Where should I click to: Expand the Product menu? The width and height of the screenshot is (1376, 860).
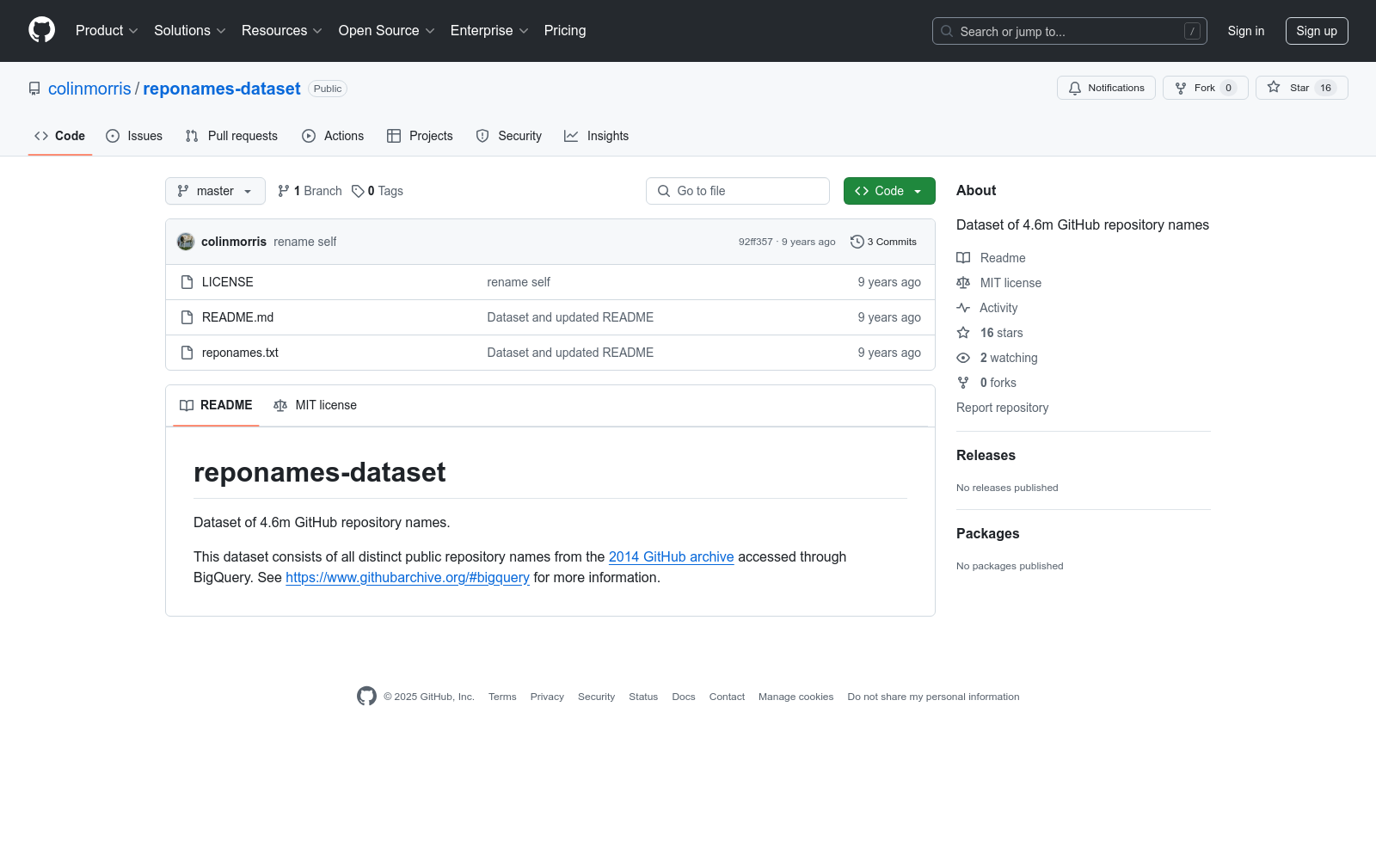coord(107,31)
